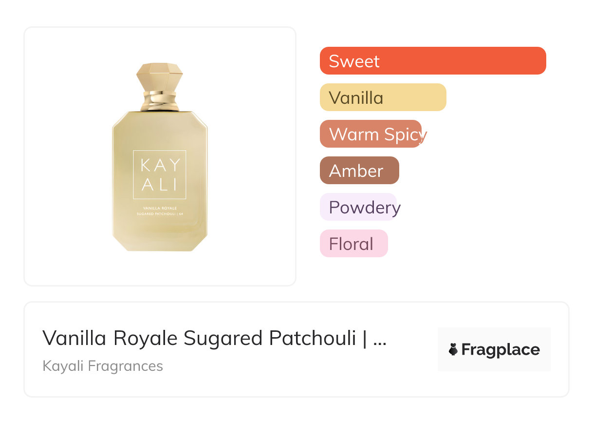This screenshot has height=421, width=593.
Task: Choose the Amber accord bar
Action: coord(359,171)
